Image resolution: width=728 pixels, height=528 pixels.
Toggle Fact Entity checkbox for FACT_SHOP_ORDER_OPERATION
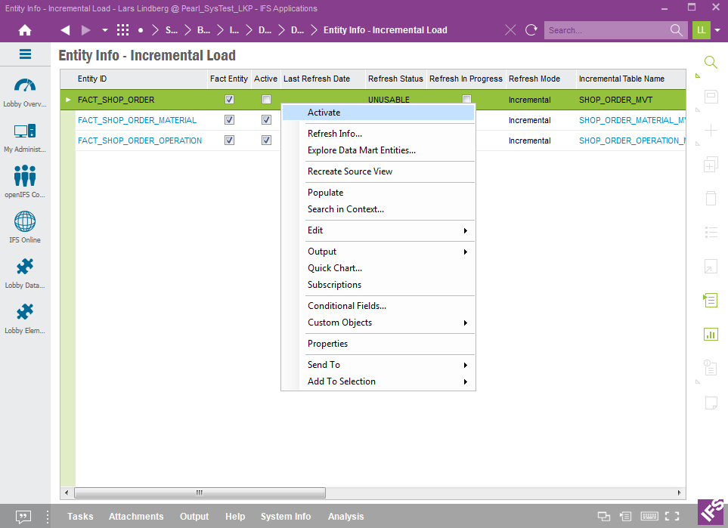click(229, 140)
